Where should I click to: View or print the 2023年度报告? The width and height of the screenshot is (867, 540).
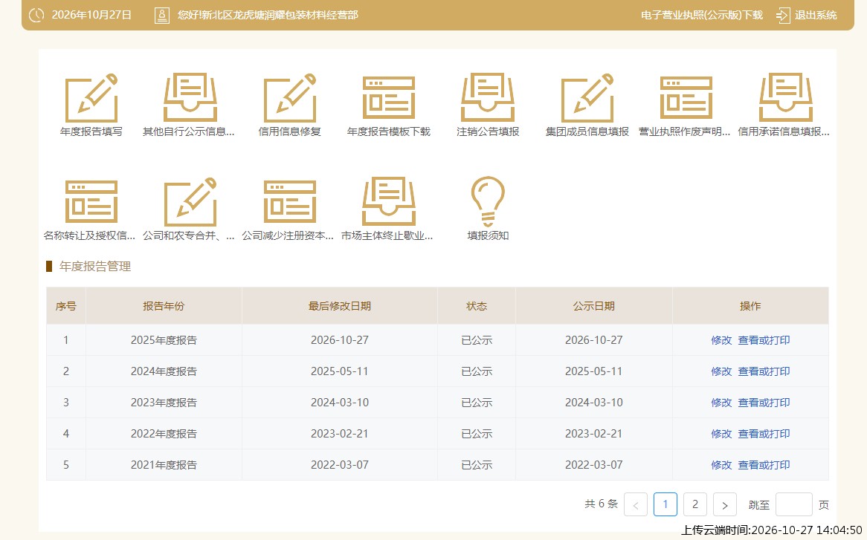(x=764, y=403)
